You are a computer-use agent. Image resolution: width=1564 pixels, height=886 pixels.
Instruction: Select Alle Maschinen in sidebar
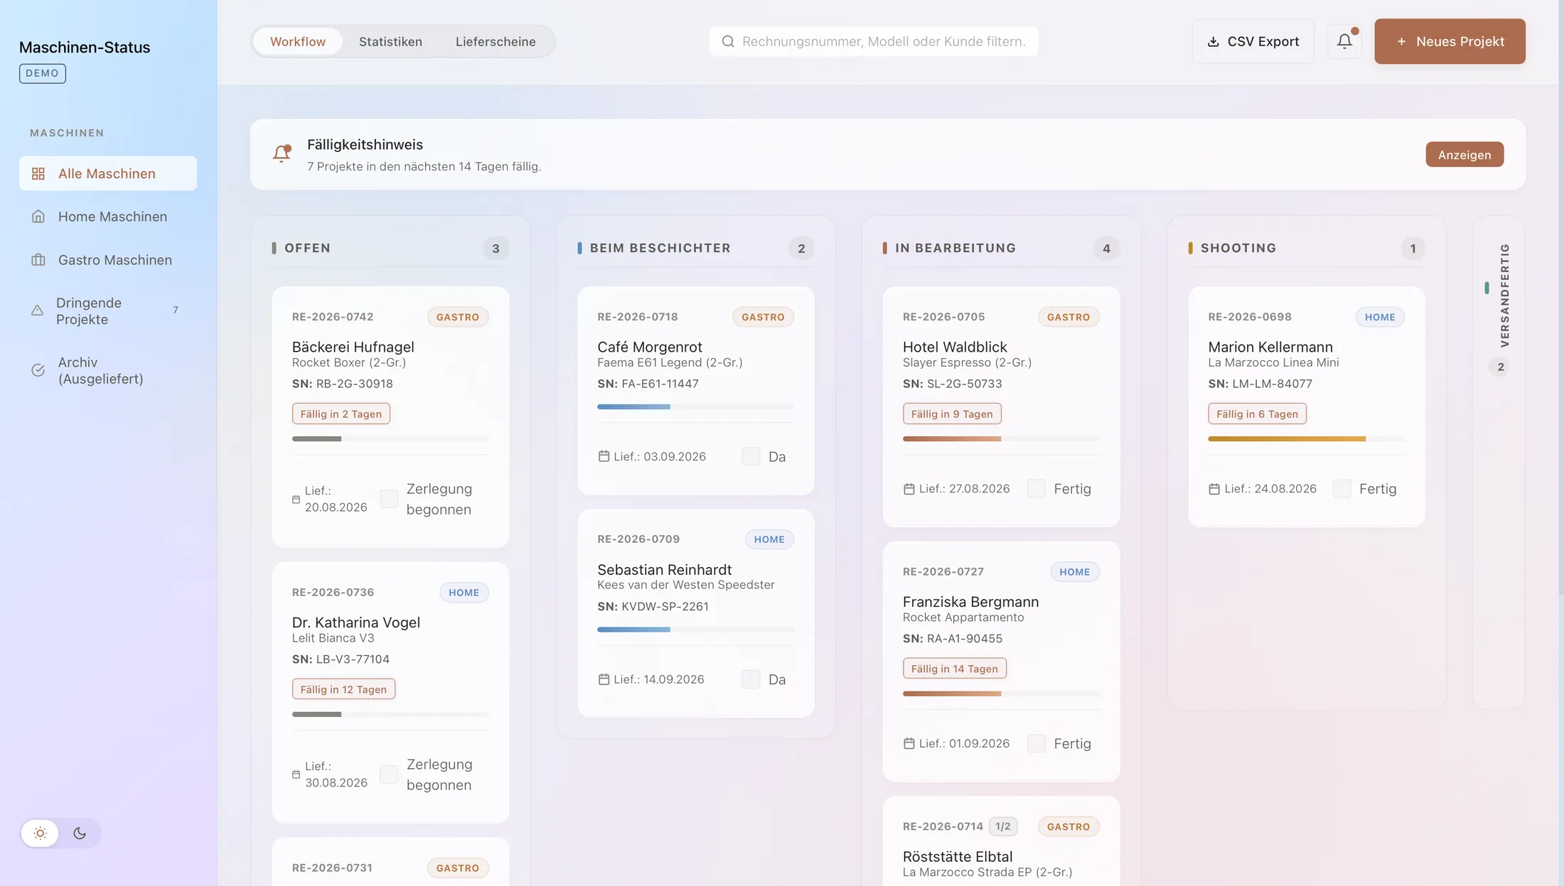click(x=108, y=173)
